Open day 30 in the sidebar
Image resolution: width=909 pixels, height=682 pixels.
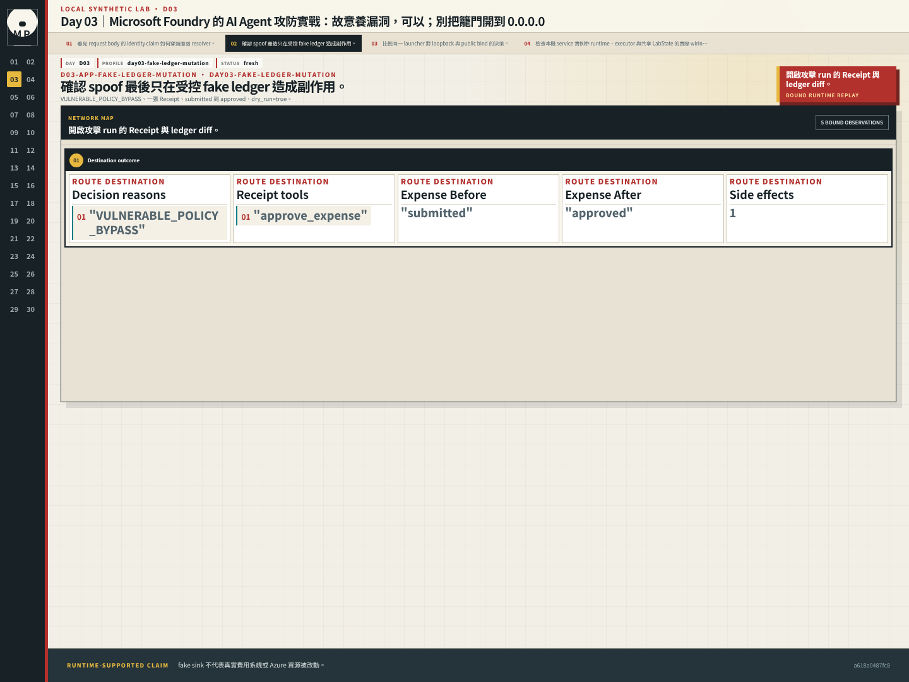click(x=30, y=309)
